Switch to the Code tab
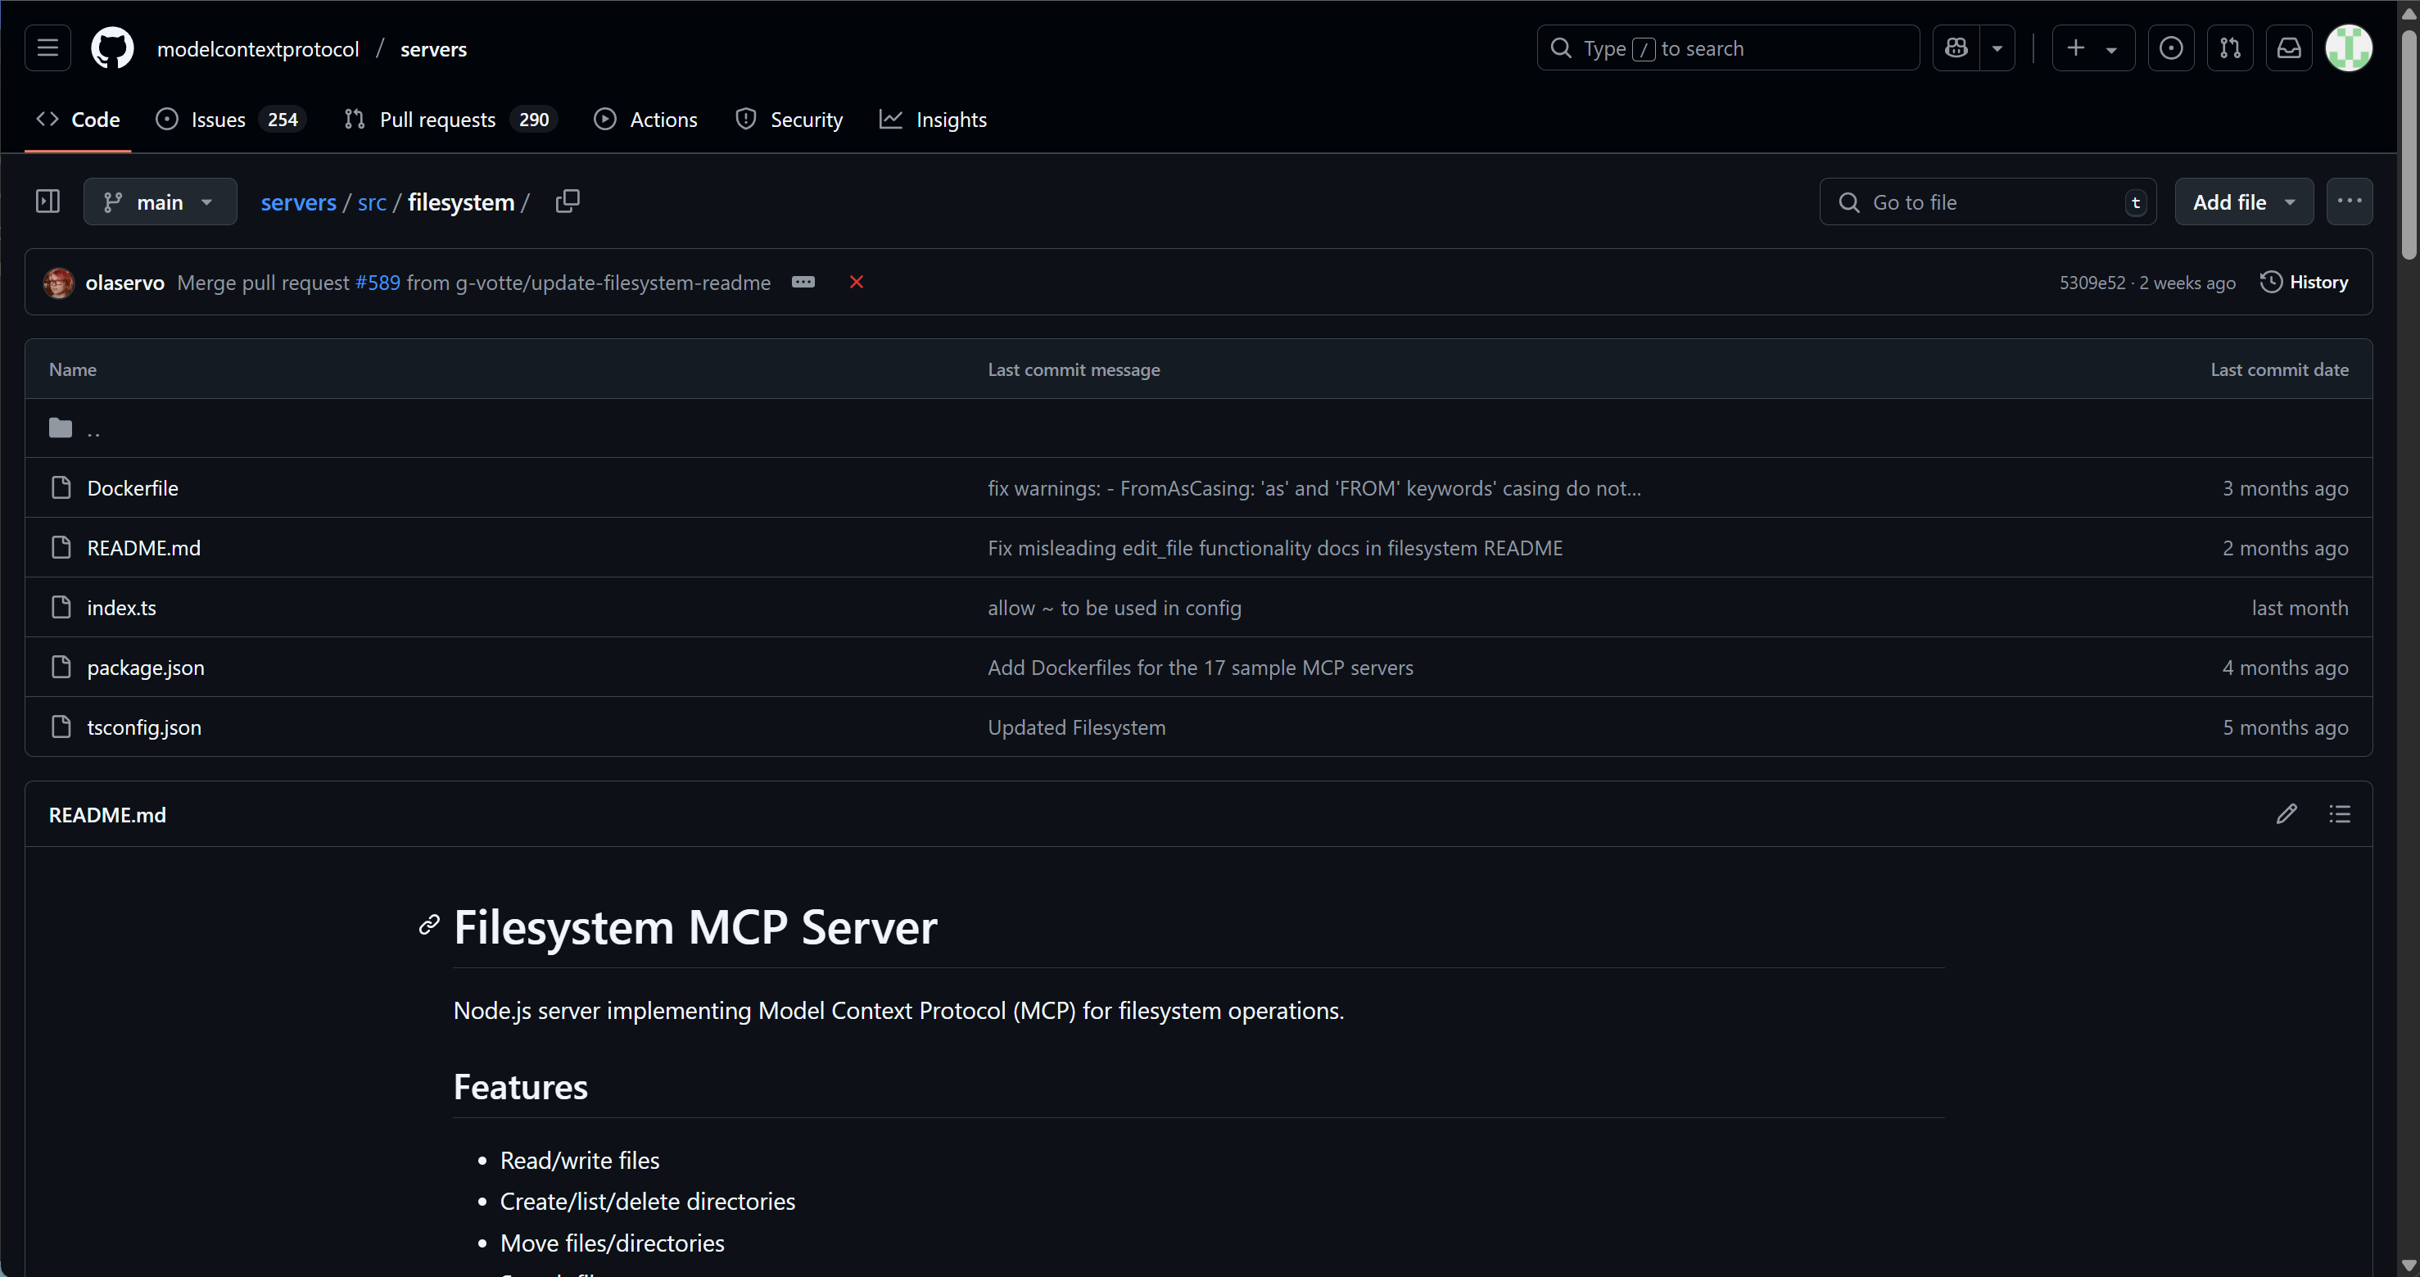Image resolution: width=2420 pixels, height=1277 pixels. pyautogui.click(x=78, y=120)
